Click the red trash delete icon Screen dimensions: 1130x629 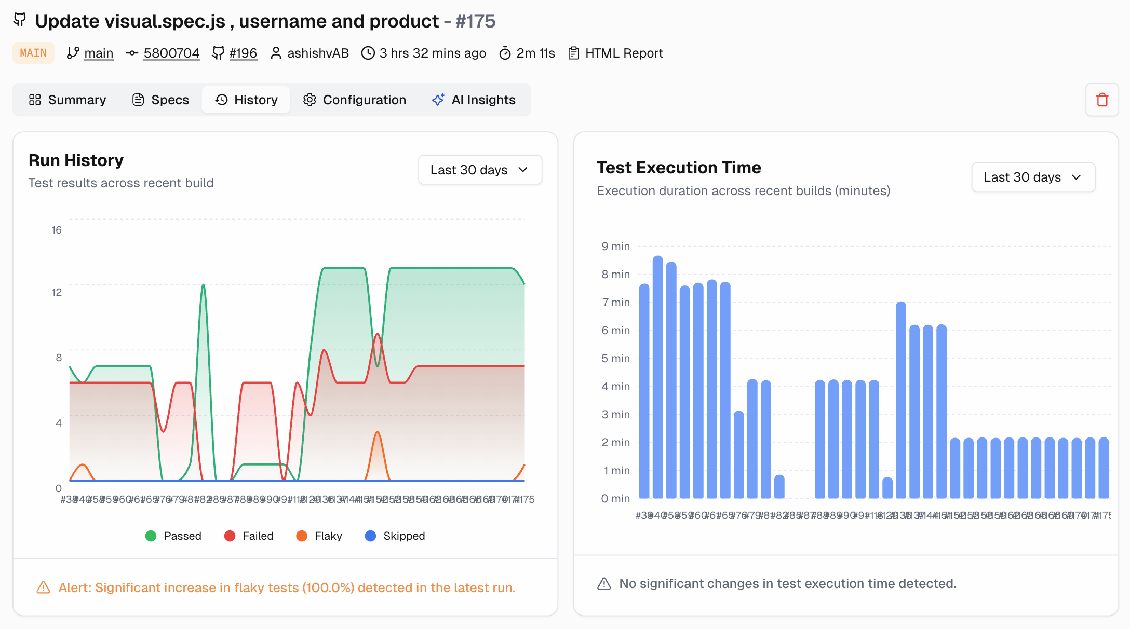1102,100
